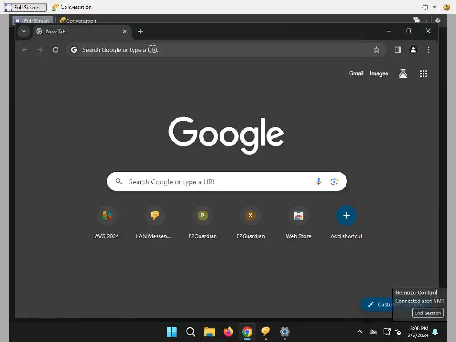Toggle Chrome side panel icon
The height and width of the screenshot is (342, 456).
tap(398, 50)
